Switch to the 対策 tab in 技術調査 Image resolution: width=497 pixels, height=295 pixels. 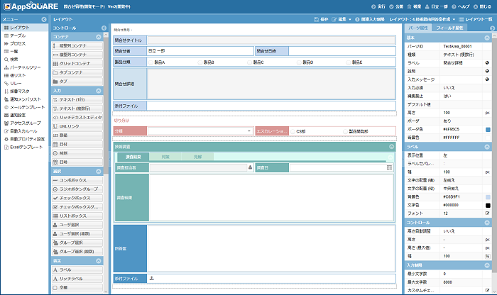165,156
